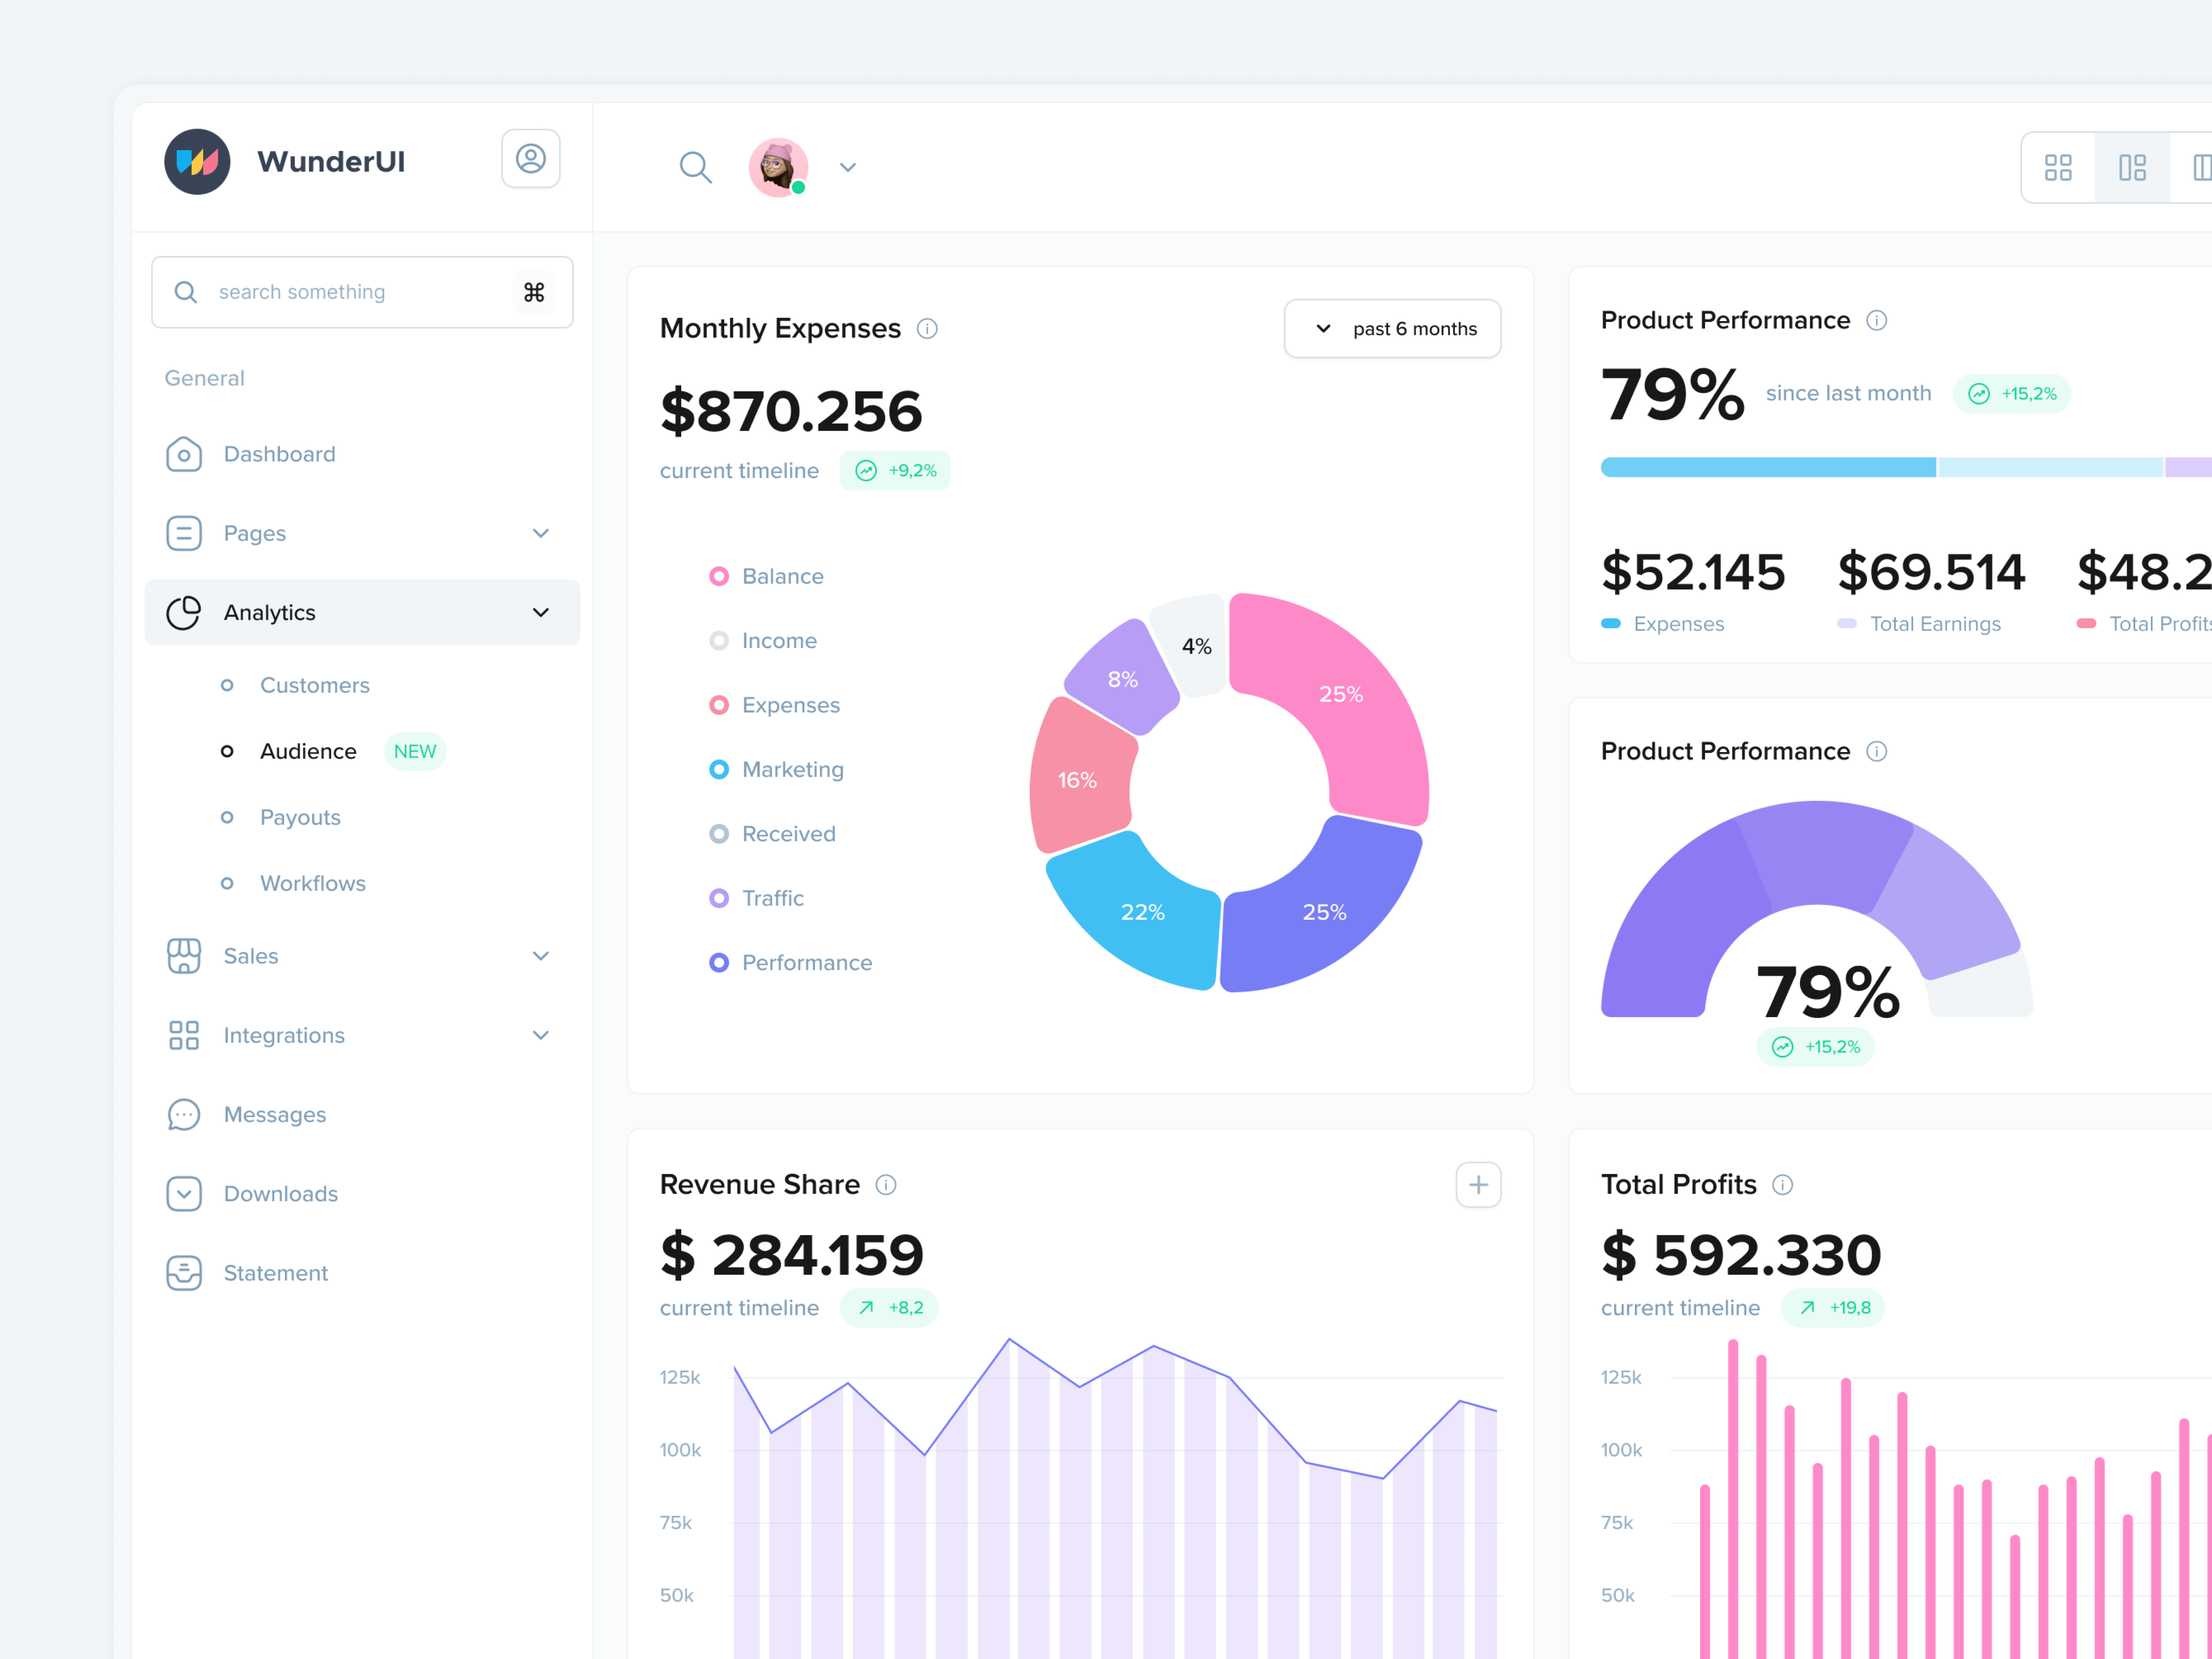The width and height of the screenshot is (2212, 1659).
Task: Open the Integrations menu item
Action: tap(362, 1035)
